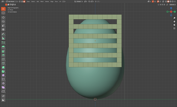Select the Loop Cut tool

[3, 59]
